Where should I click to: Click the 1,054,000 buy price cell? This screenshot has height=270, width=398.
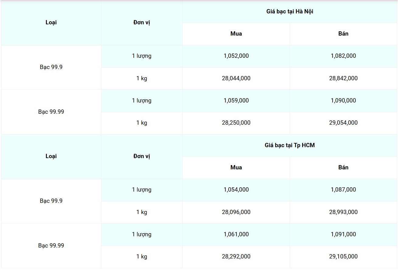coord(236,190)
